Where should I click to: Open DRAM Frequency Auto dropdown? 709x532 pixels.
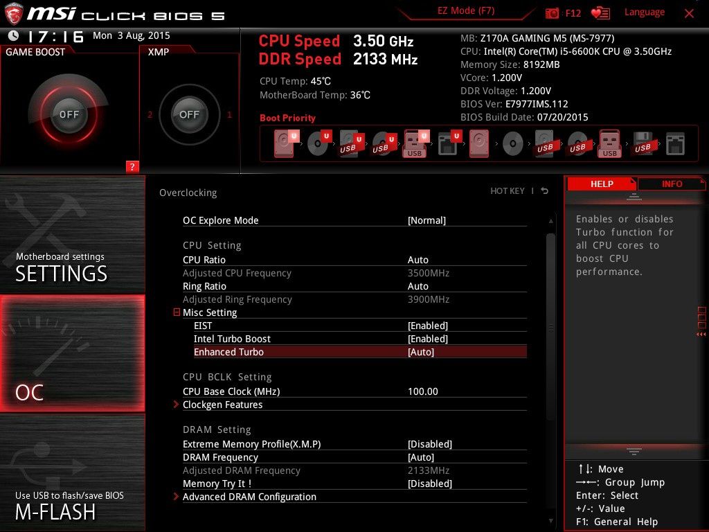tap(420, 457)
